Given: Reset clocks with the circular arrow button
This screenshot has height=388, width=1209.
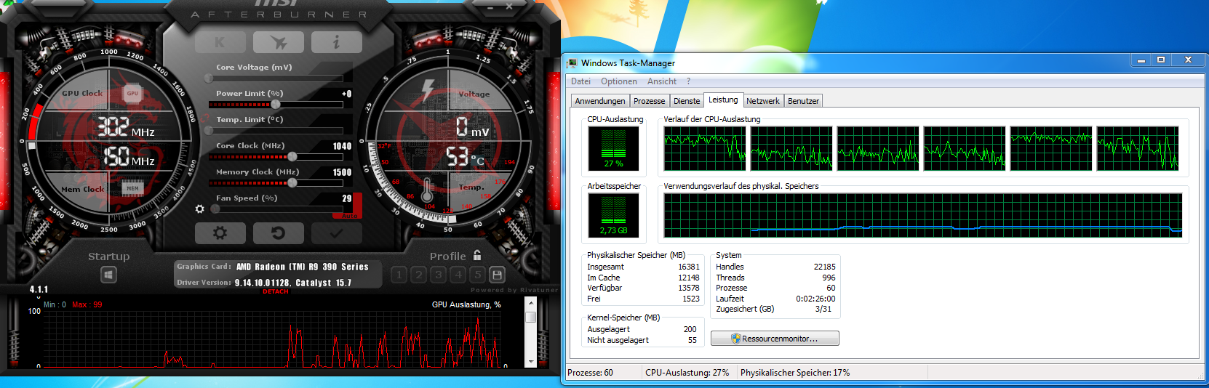Looking at the screenshot, I should [278, 233].
